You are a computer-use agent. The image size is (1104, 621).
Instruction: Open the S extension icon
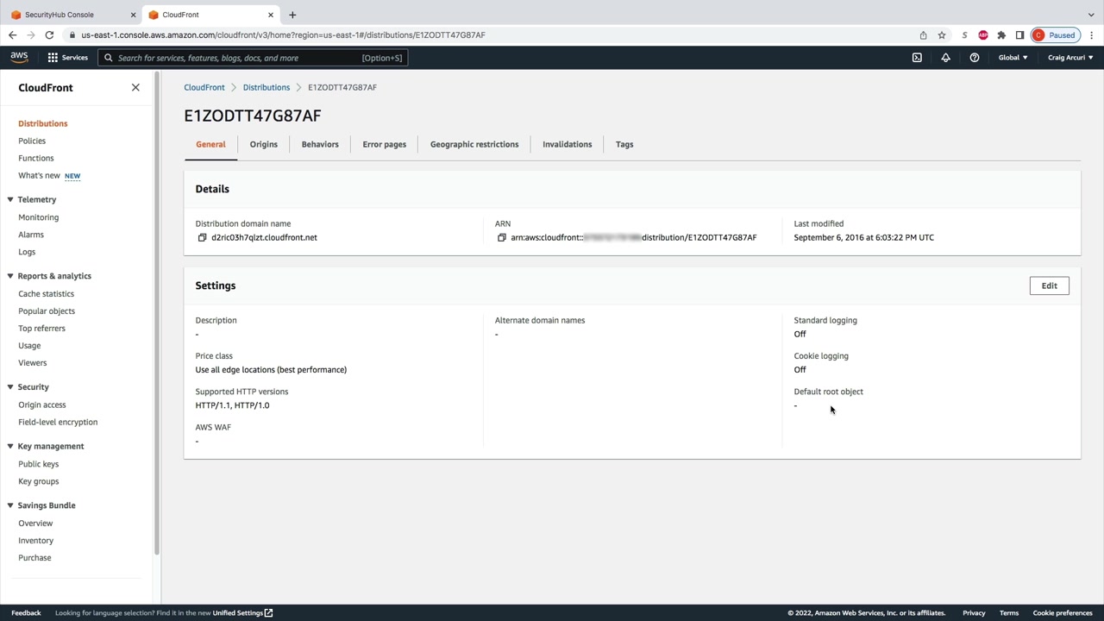[x=964, y=35]
